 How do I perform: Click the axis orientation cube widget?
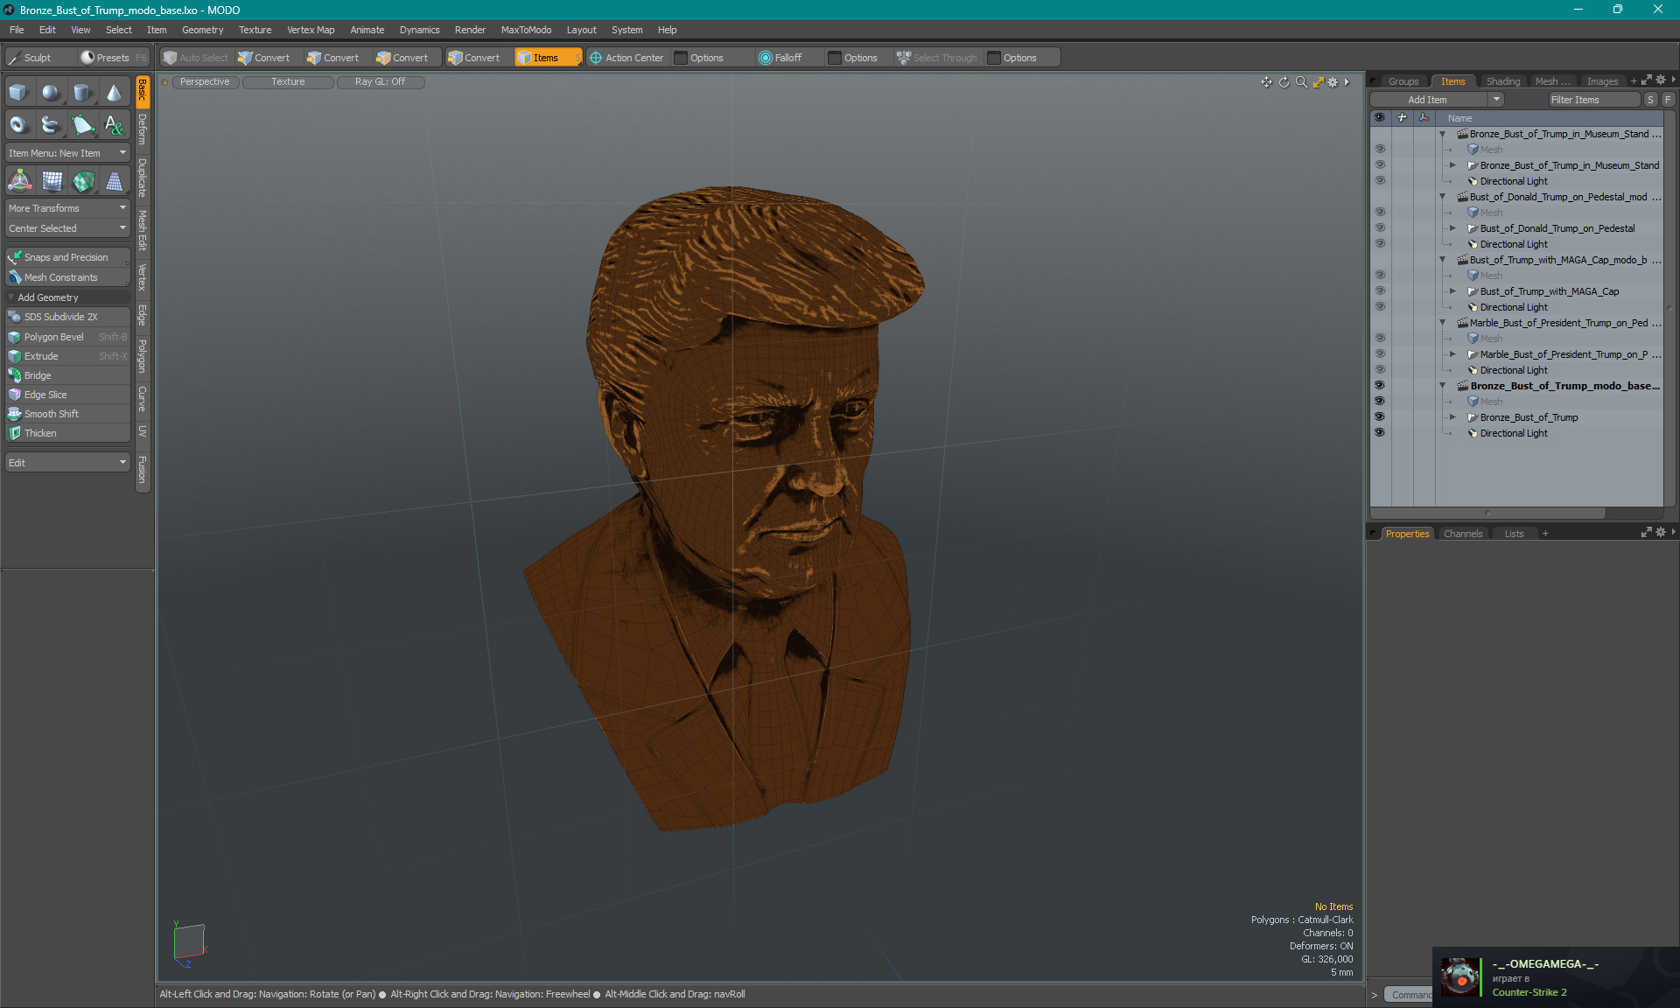[189, 943]
